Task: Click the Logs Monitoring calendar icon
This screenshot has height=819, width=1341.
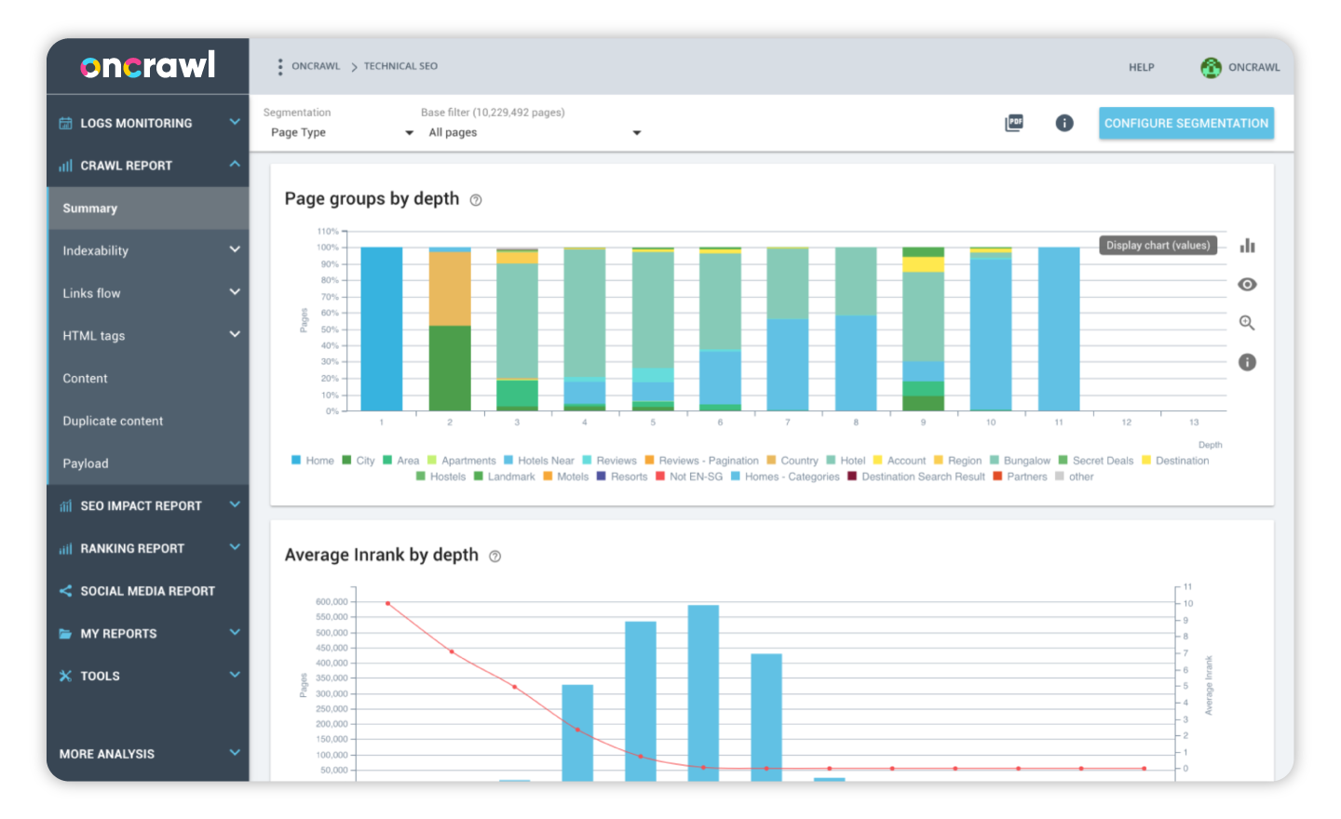Action: [x=65, y=122]
